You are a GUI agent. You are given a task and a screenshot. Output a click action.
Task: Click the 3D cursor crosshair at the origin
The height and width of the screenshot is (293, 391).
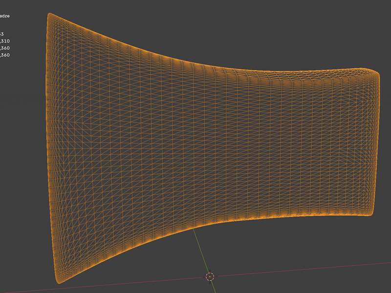[x=210, y=276]
